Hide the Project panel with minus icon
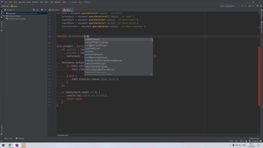The image size is (263, 148). pyautogui.click(x=45, y=10)
